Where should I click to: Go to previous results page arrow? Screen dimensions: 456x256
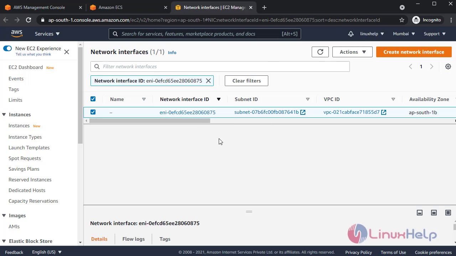click(x=410, y=66)
